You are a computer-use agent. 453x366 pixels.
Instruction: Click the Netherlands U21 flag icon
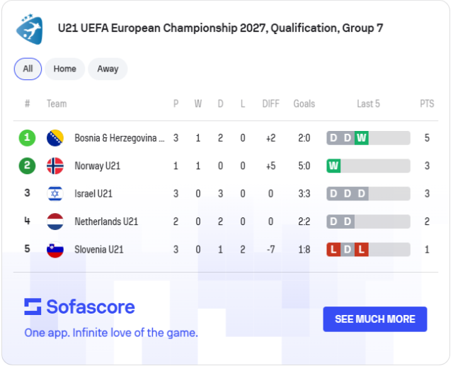(55, 222)
